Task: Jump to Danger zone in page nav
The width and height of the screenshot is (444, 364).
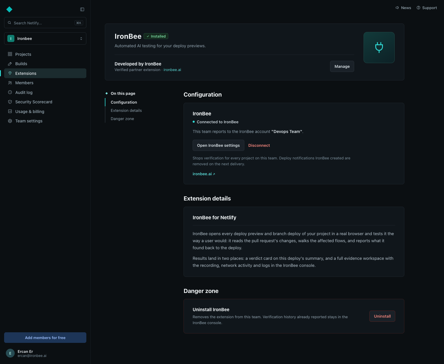Action: [x=122, y=119]
